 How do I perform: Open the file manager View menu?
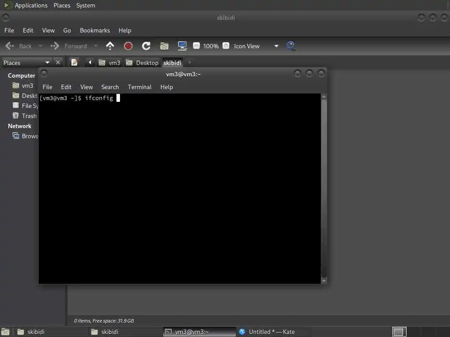[x=48, y=30]
